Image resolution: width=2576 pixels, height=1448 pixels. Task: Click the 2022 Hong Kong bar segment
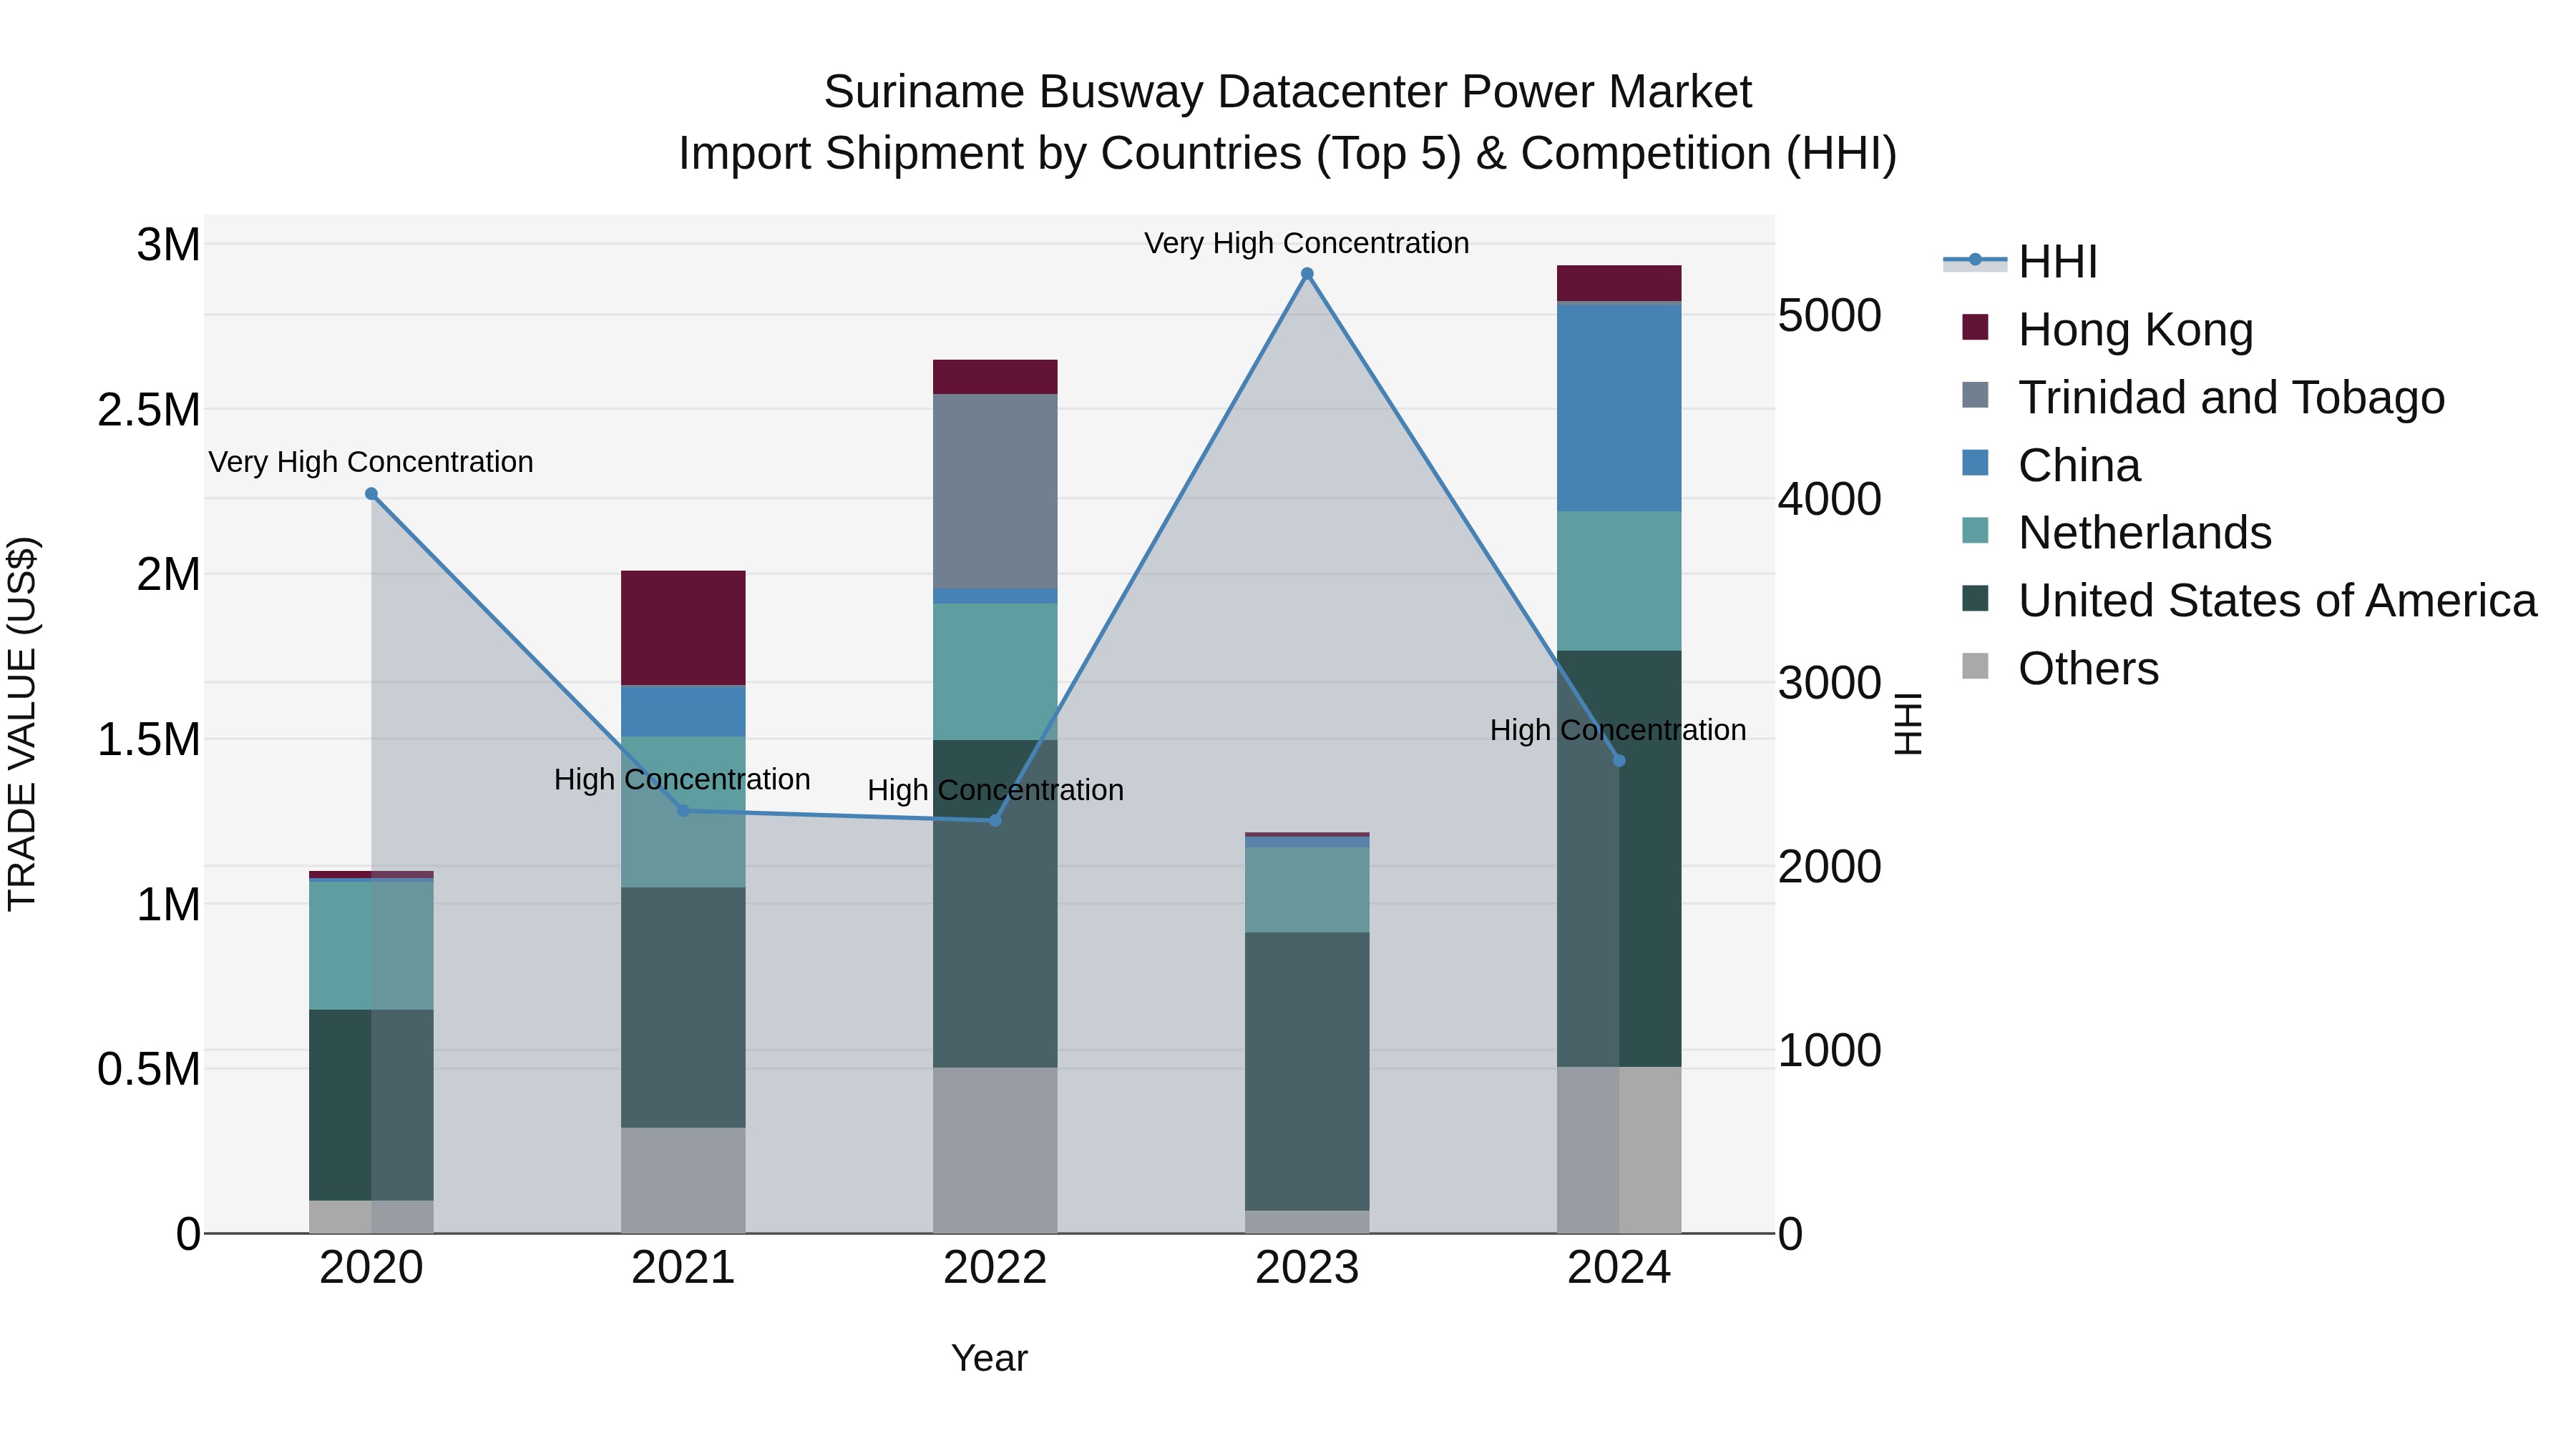point(995,377)
